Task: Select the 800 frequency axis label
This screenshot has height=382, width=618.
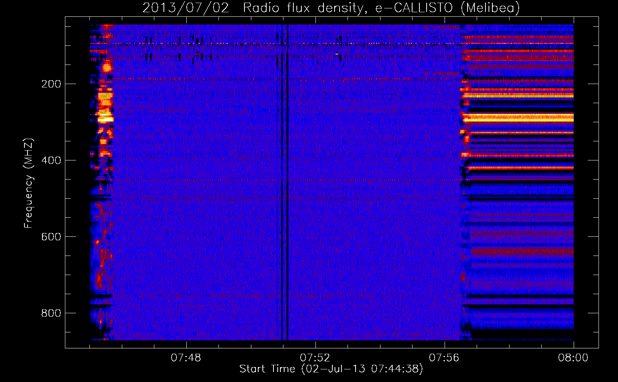Action: click(x=51, y=313)
